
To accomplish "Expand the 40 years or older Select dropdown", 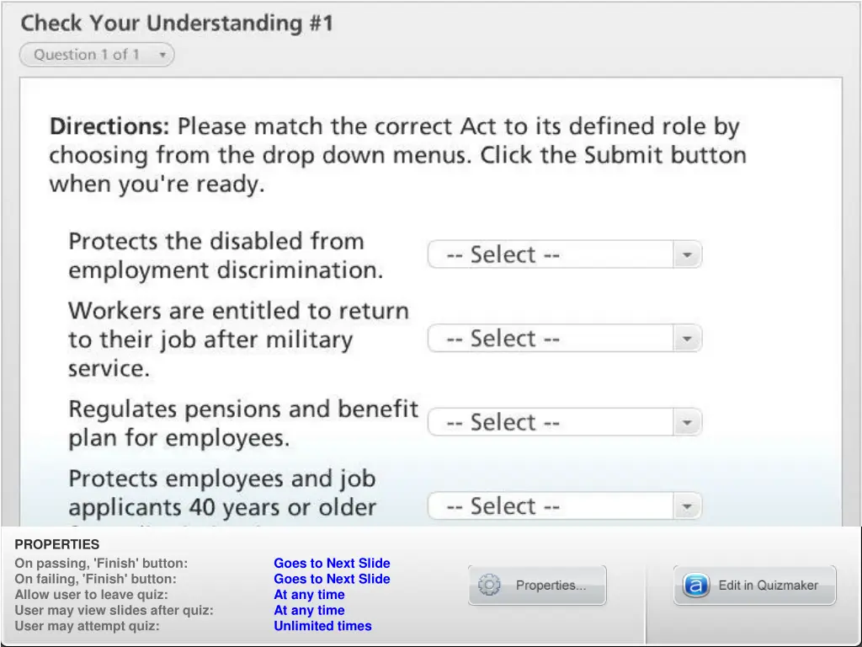I will (x=565, y=505).
